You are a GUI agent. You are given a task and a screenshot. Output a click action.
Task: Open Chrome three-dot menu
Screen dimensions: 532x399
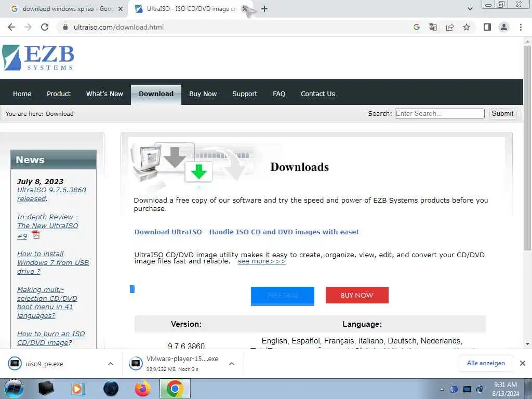point(521,27)
